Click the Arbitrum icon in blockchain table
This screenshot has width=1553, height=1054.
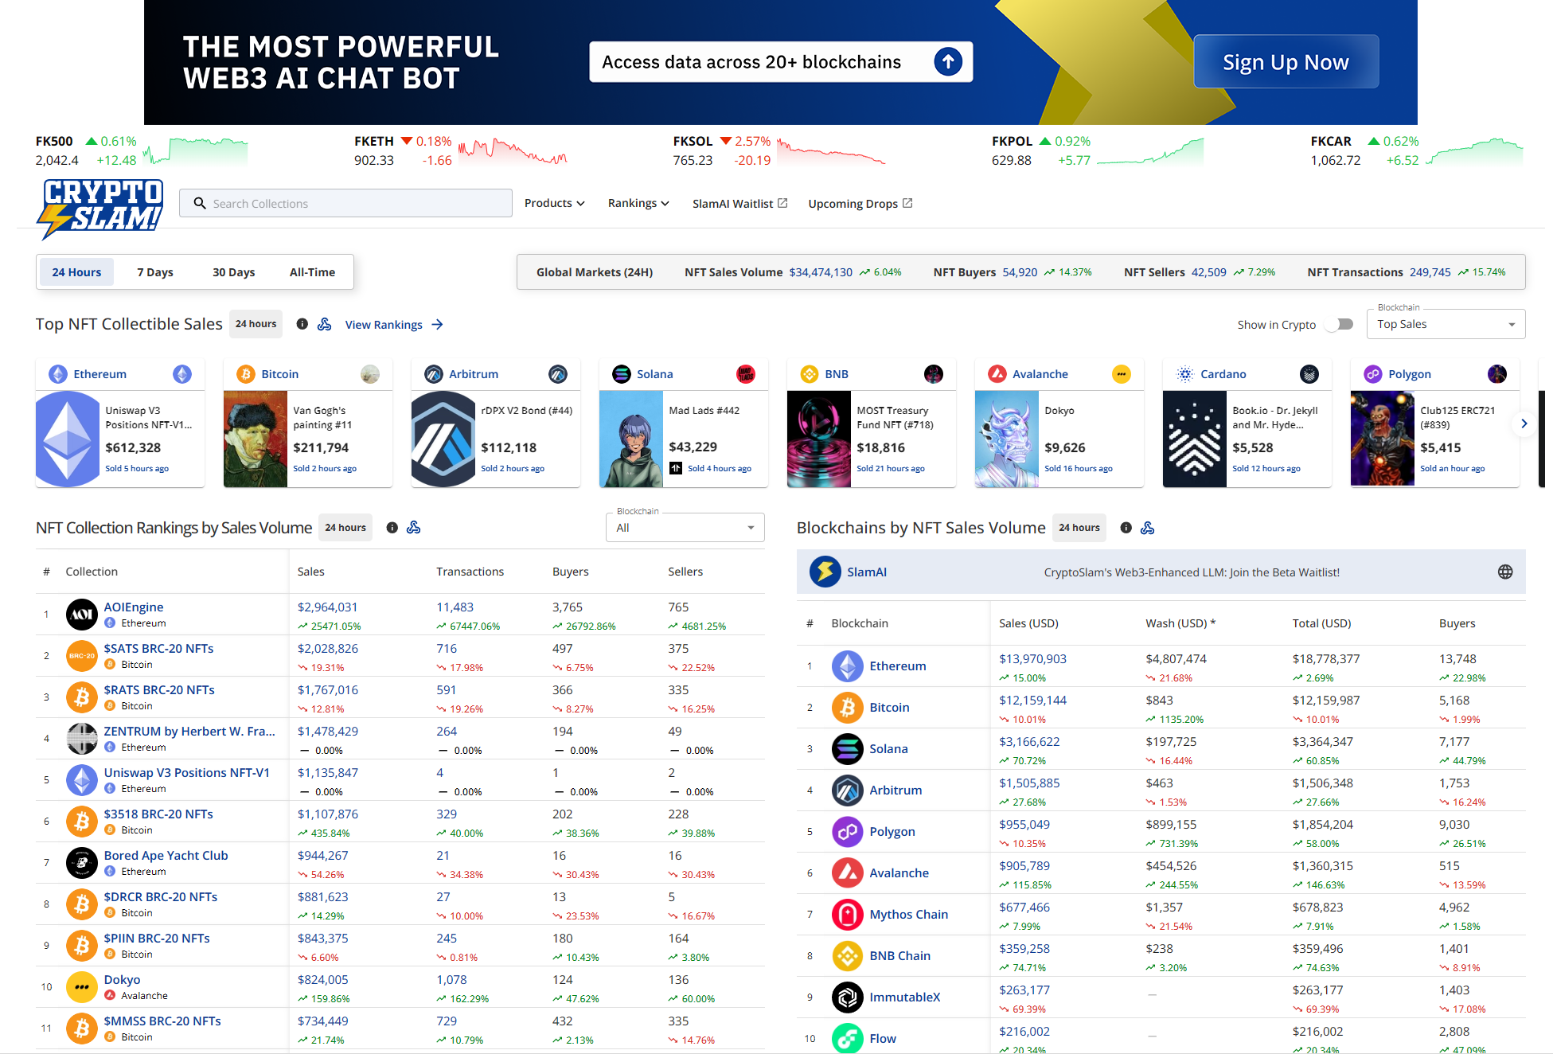(847, 790)
